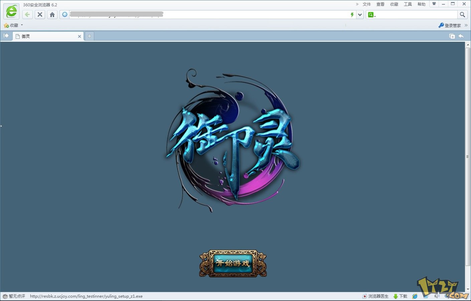Click the 360 browser logo icon

11,11
